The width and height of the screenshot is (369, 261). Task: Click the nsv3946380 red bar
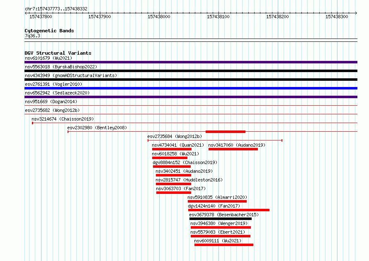221,227
